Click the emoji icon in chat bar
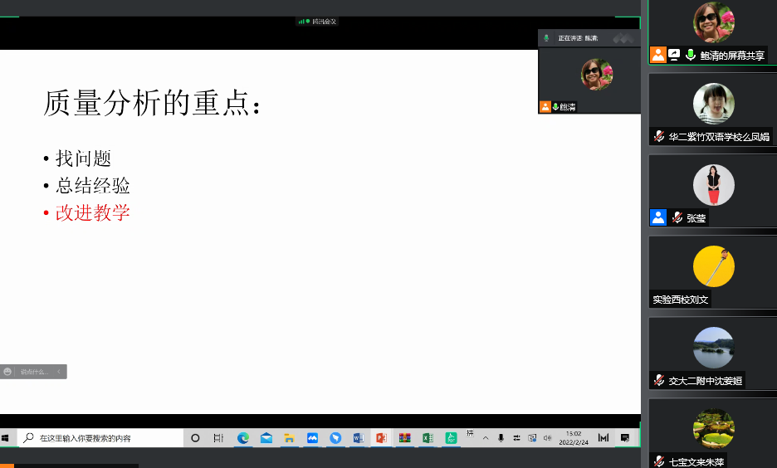This screenshot has height=468, width=777. [7, 372]
